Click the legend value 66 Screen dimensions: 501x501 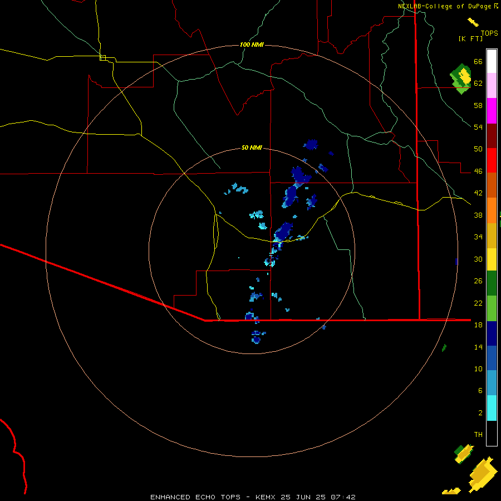click(x=478, y=62)
